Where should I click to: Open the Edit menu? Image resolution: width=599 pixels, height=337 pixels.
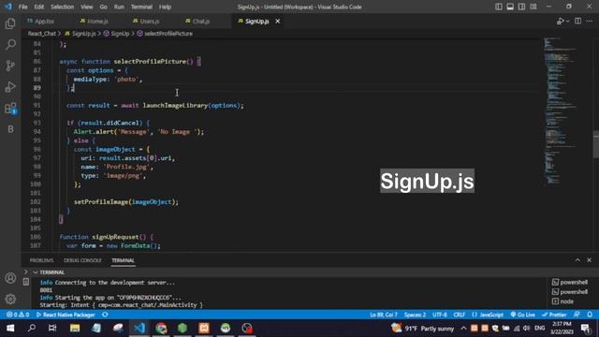[39, 7]
